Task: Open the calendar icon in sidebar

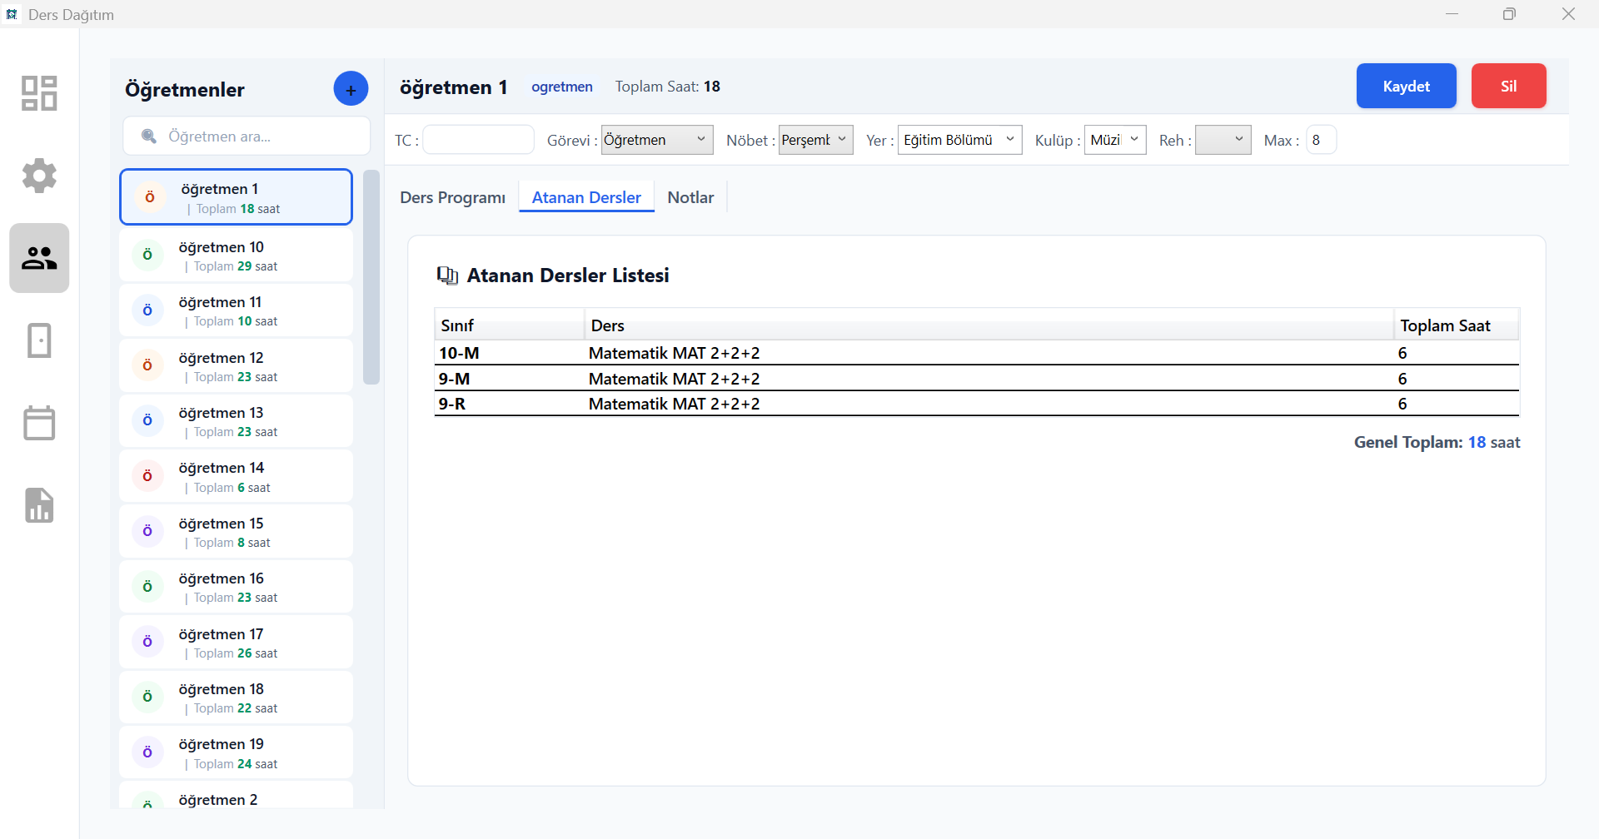Action: (x=39, y=423)
